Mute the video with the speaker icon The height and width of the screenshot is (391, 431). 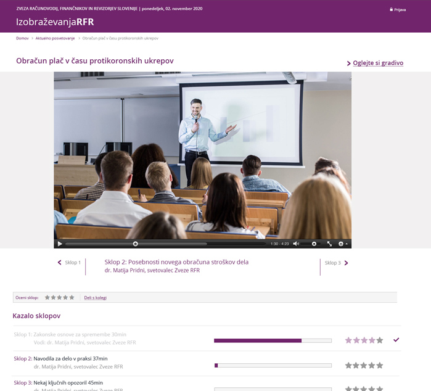point(296,244)
